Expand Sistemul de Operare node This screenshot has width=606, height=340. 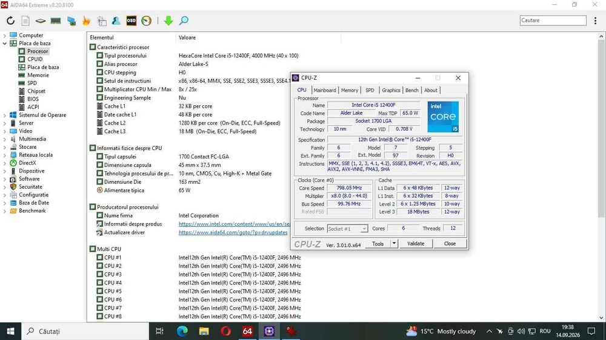point(5,115)
